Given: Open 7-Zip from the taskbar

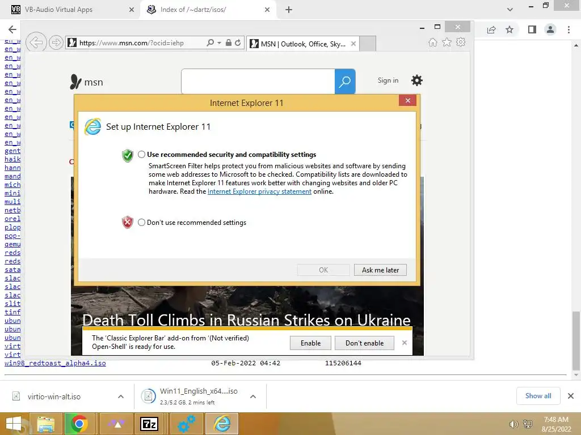Looking at the screenshot, I should [x=149, y=424].
